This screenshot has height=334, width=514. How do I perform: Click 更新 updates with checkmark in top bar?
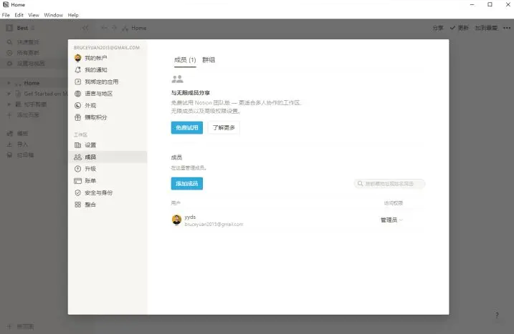[460, 28]
